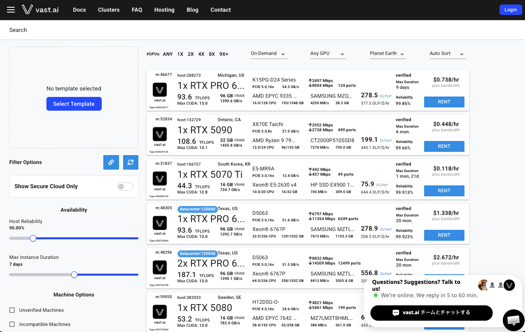
Task: Open the Planet Earth region dropdown
Action: click(388, 54)
